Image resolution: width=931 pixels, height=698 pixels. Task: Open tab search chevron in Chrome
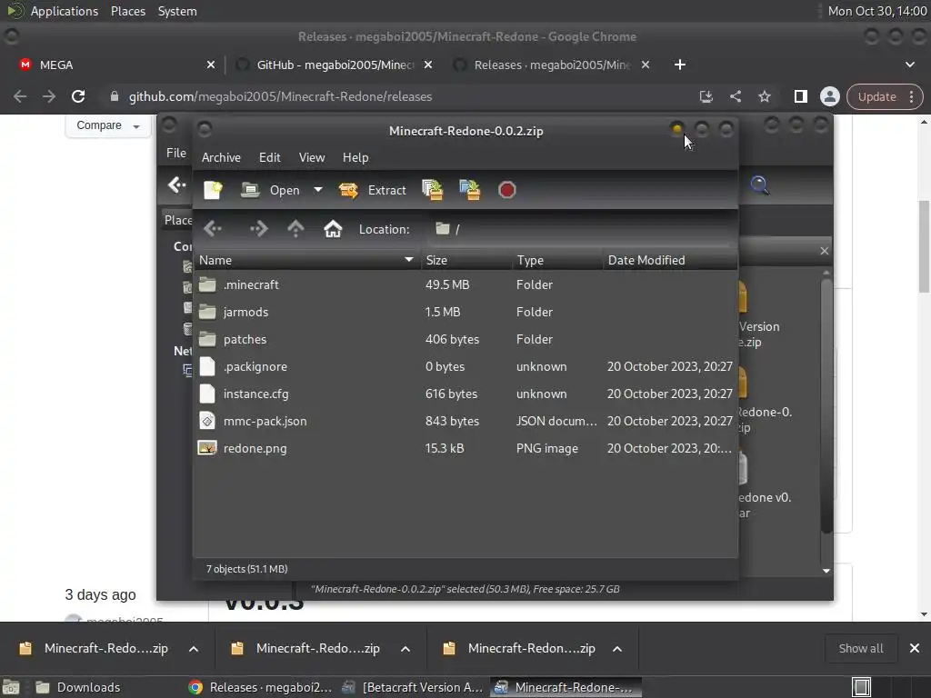[909, 65]
